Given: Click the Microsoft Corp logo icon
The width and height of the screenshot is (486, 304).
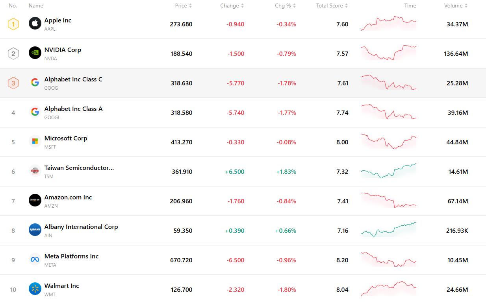Looking at the screenshot, I should 35,141.
